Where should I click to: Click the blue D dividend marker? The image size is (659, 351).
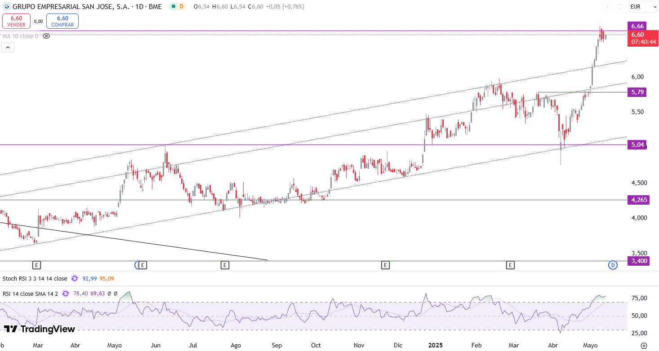click(x=613, y=265)
